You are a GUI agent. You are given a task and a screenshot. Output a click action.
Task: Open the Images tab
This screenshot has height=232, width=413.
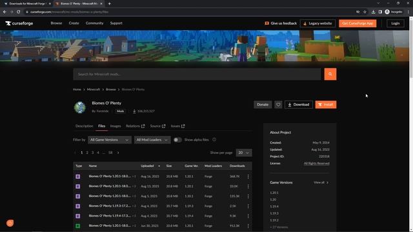[116, 126]
